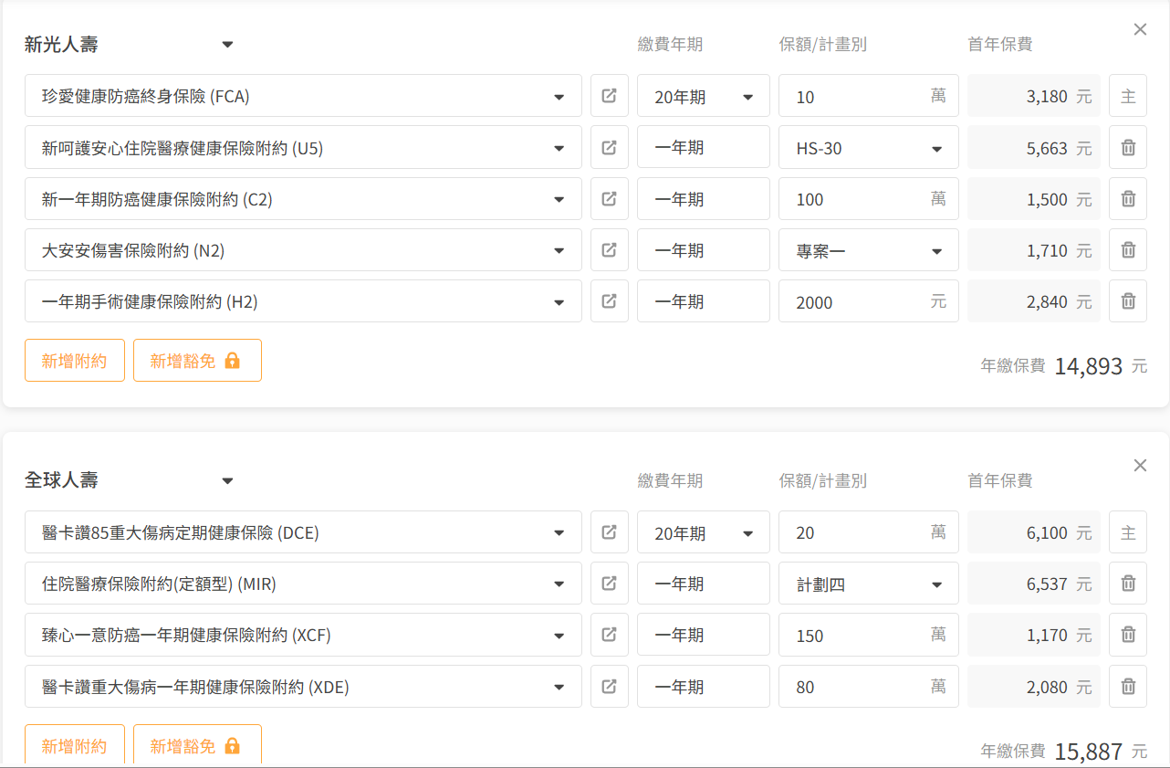The width and height of the screenshot is (1170, 768).
Task: Delete the C2 rider with trash icon
Action: coord(1128,198)
